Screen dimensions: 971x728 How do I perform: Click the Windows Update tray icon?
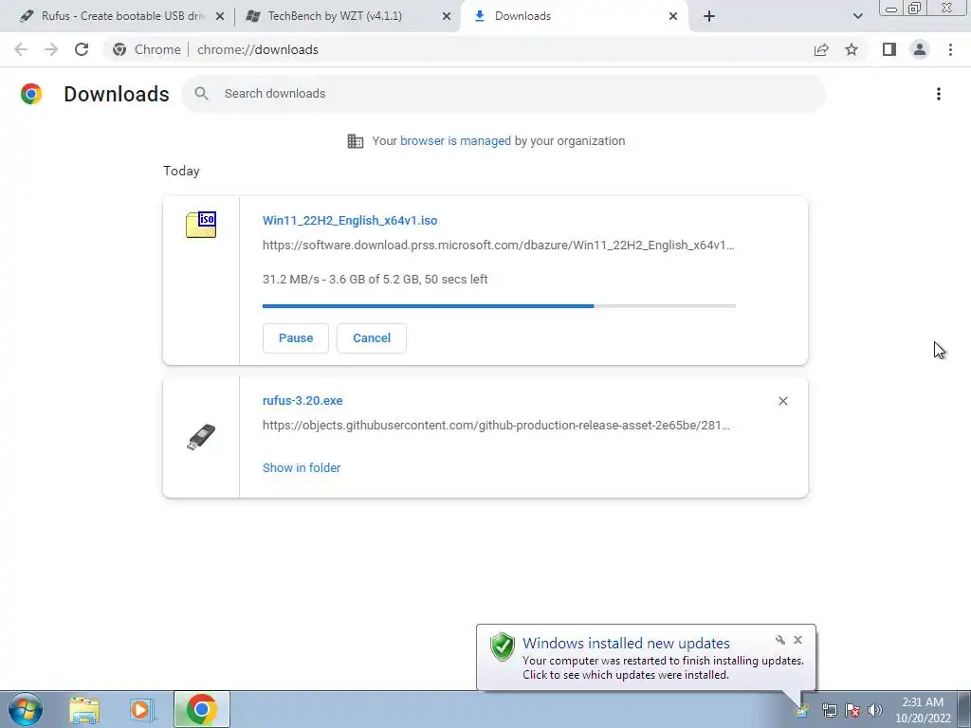[802, 711]
